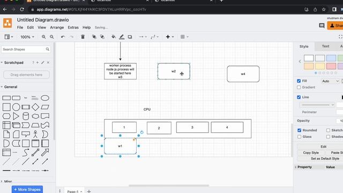This screenshot has width=343, height=193.
Task: Toggle the Line checkbox
Action: click(x=299, y=97)
